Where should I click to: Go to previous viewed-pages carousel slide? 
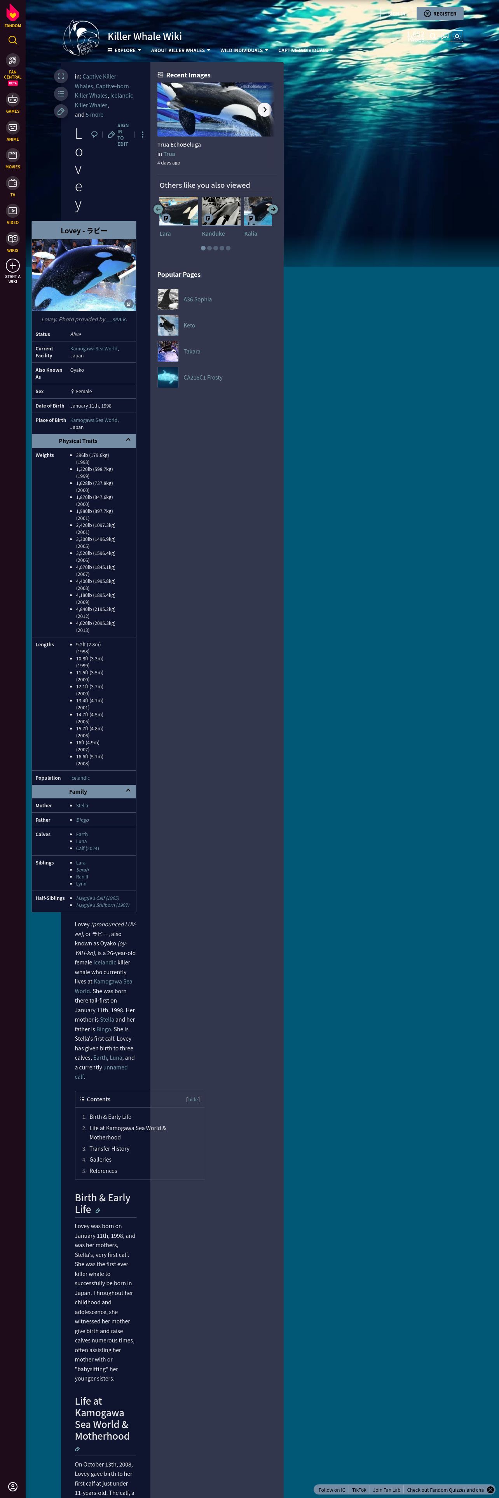(x=158, y=209)
